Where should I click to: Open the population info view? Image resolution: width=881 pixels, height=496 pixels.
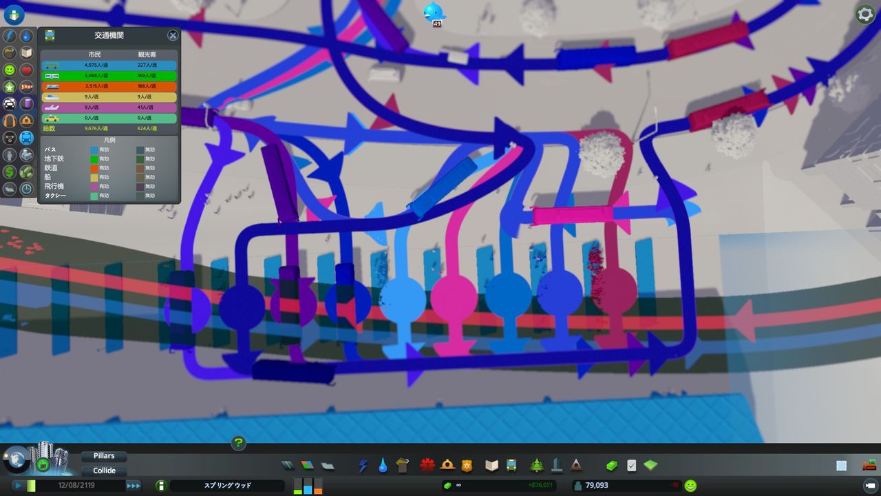click(9, 155)
